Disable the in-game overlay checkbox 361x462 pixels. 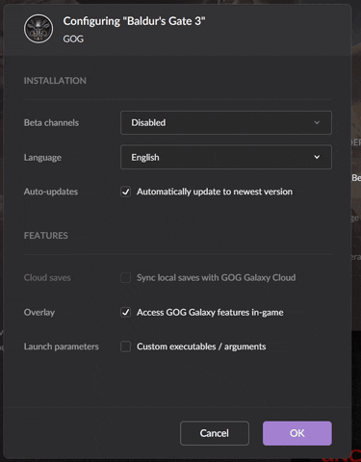coord(125,312)
